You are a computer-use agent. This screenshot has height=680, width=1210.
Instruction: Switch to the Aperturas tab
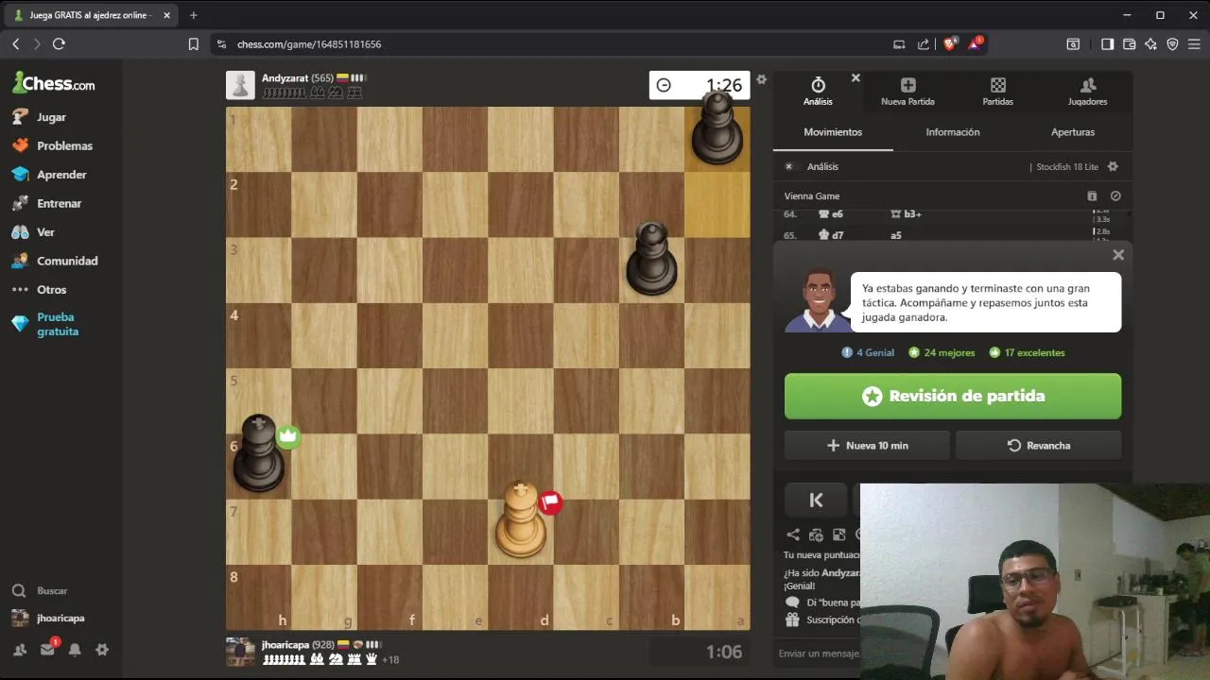1073,132
